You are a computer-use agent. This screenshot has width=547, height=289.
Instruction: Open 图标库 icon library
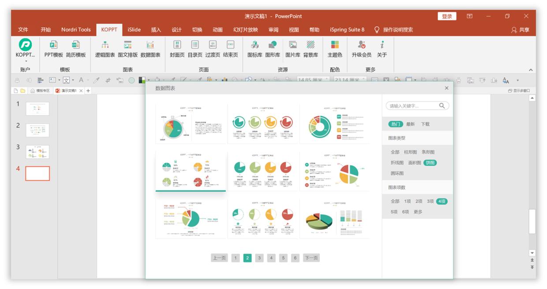pos(255,49)
